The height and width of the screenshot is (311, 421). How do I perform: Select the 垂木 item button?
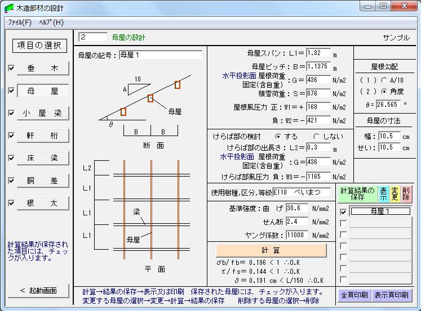point(43,68)
